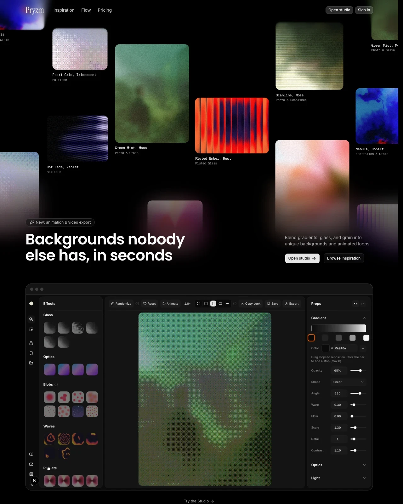Go to the Flow nav item
This screenshot has width=403, height=504.
[x=86, y=10]
